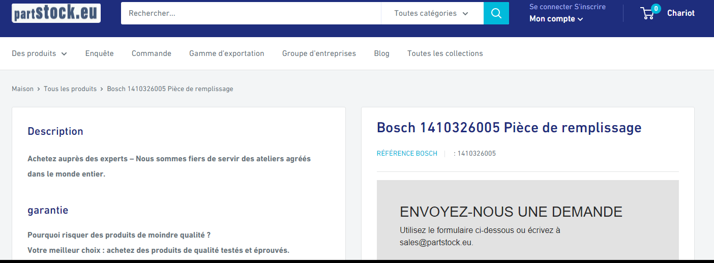Screen dimensions: 714x263
Task: Click the Bosch 1410326005 product title heading
Action: [509, 128]
